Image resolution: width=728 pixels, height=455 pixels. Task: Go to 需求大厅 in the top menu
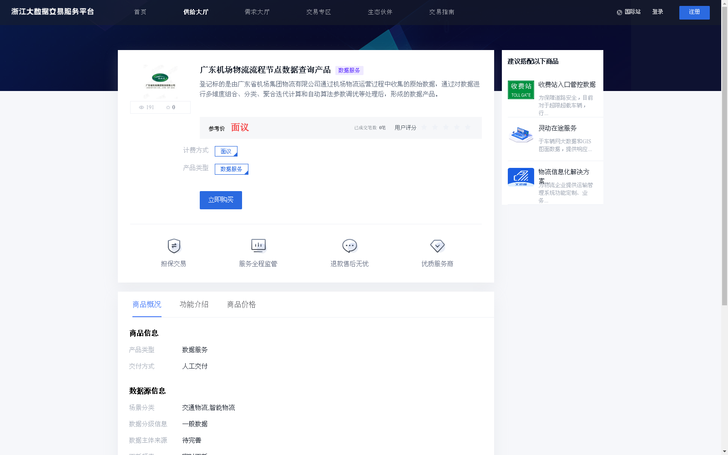click(257, 12)
